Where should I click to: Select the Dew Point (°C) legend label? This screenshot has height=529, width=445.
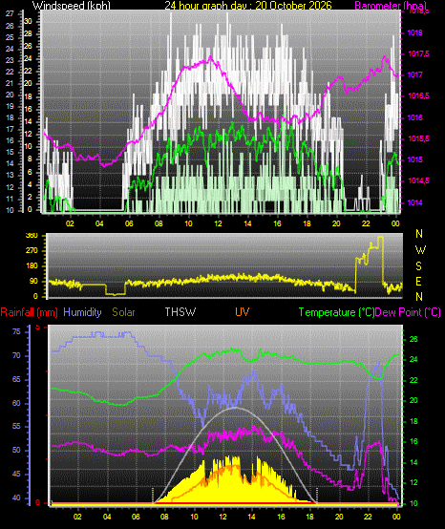(408, 312)
